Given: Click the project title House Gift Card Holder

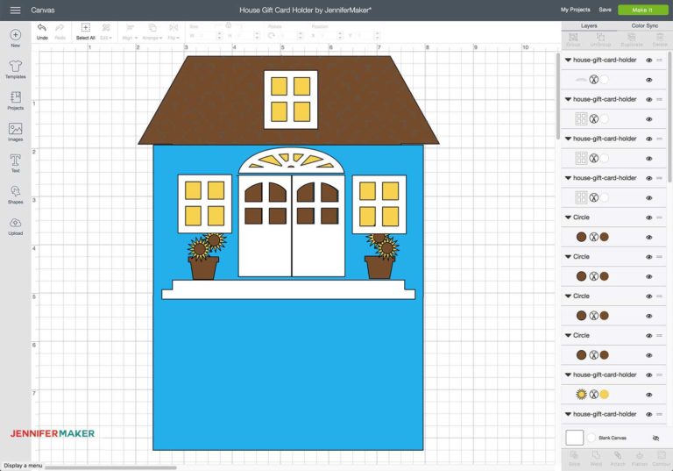Looking at the screenshot, I should [x=305, y=10].
